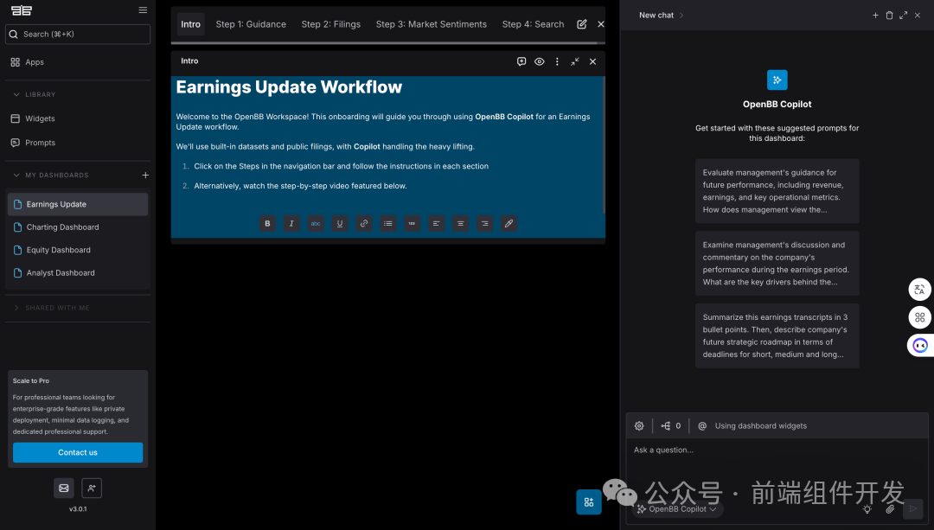Delete the chat with the trash icon
The height and width of the screenshot is (530, 934).
tap(889, 16)
